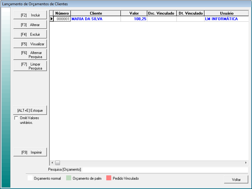Clear search with [F7] Limpar Pesquisa
The height and width of the screenshot is (189, 252).
click(x=30, y=66)
